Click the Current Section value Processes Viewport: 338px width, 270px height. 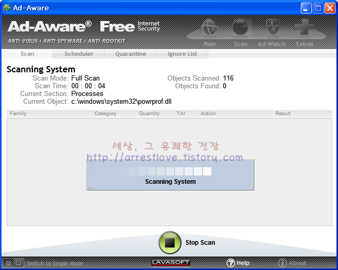(87, 93)
